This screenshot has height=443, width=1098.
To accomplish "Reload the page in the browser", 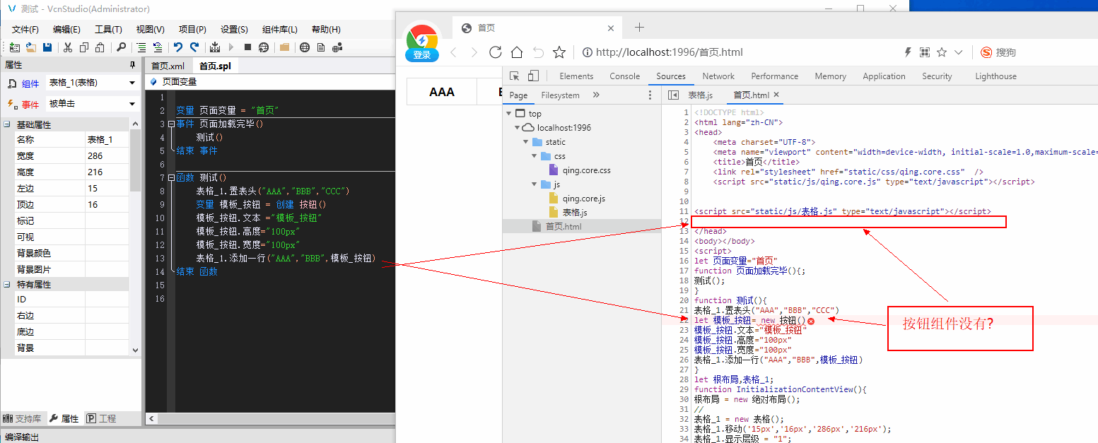I will 495,52.
